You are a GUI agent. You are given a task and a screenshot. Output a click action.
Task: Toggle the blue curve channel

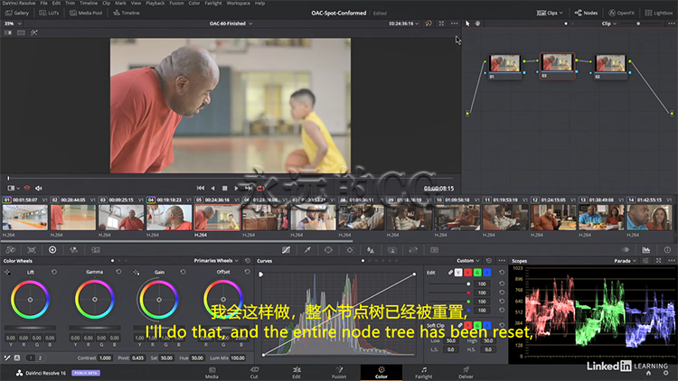[x=487, y=273]
